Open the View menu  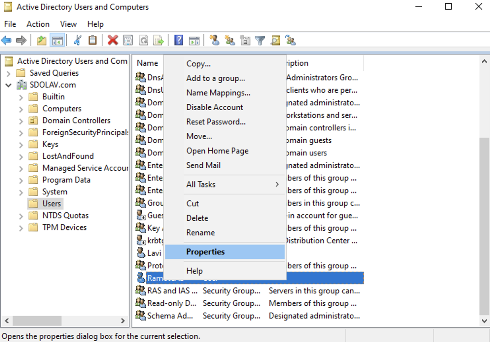click(68, 24)
